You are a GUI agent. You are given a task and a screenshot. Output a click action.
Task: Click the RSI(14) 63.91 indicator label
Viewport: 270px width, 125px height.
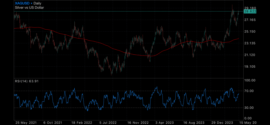tap(27, 81)
